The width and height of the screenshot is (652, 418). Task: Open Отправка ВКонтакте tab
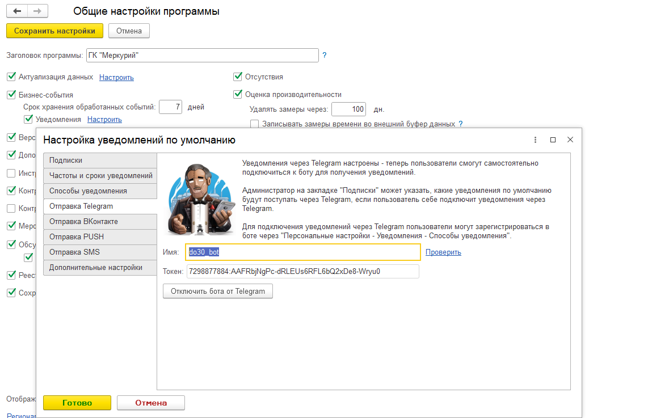point(100,221)
